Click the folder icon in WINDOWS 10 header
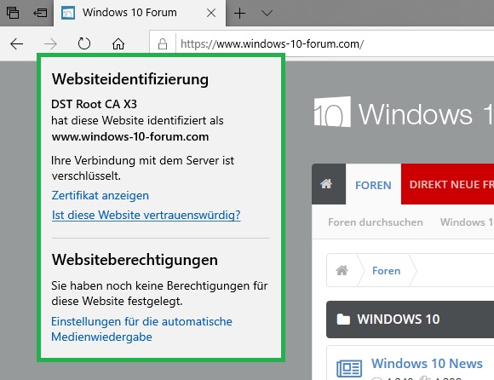 pyautogui.click(x=343, y=320)
